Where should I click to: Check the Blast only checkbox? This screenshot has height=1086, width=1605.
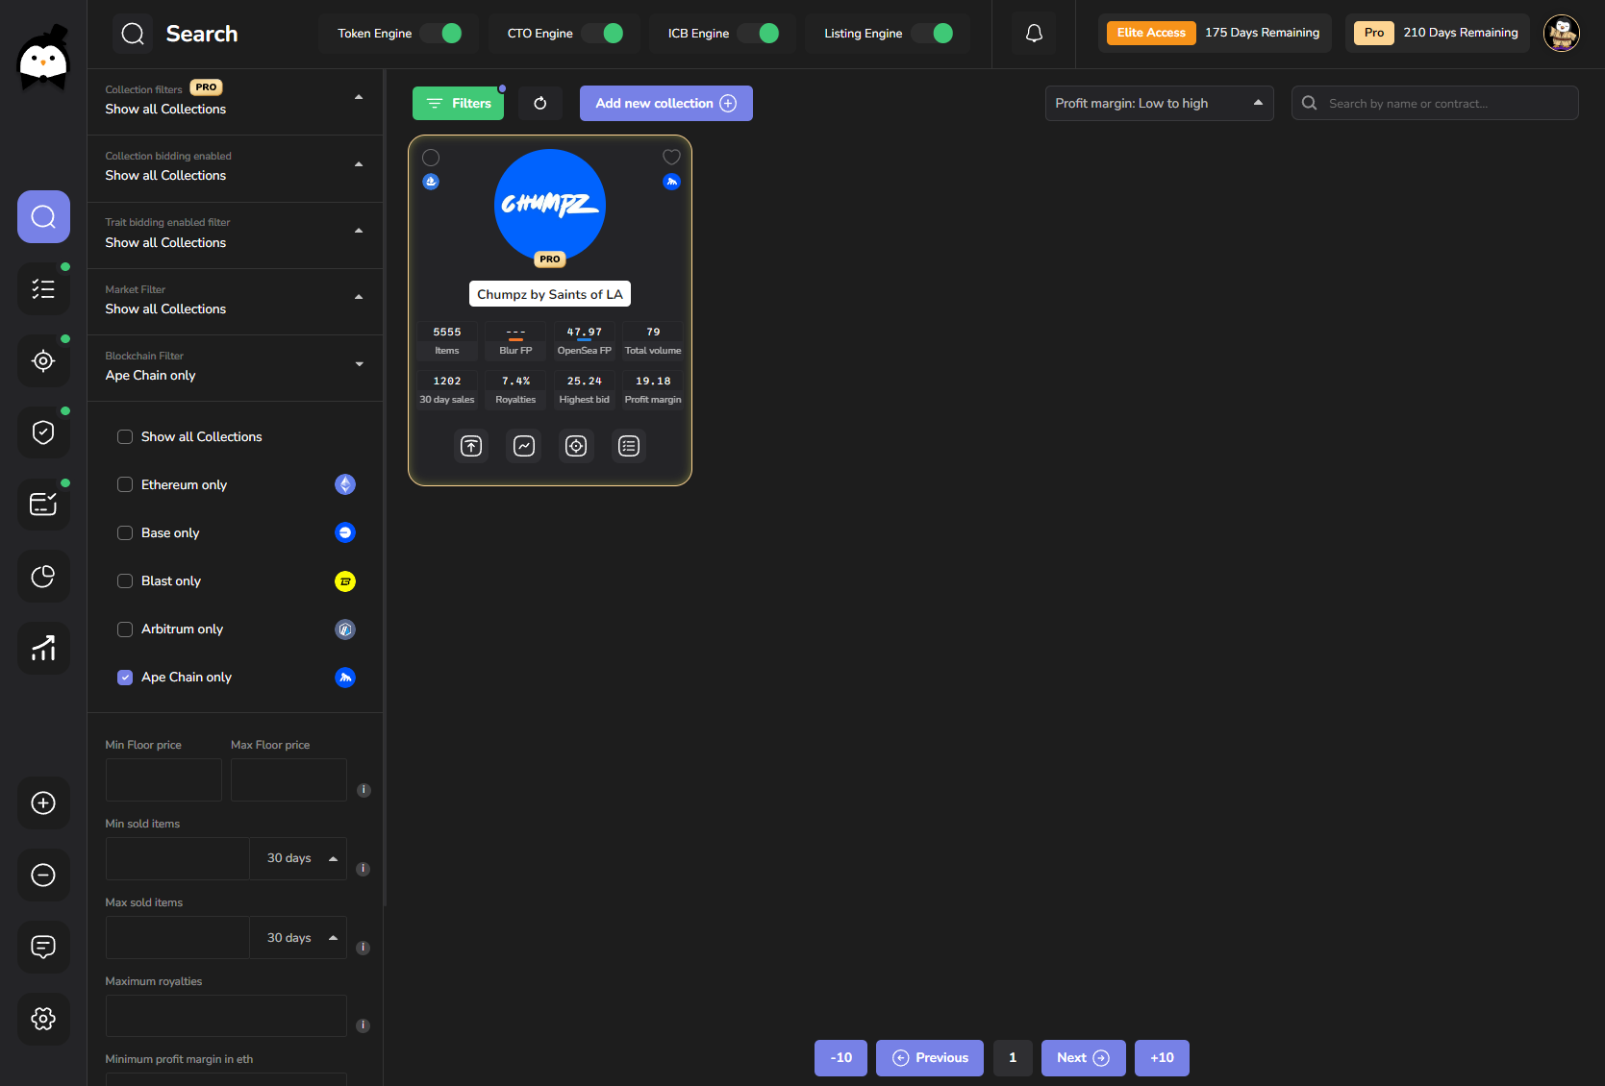[x=125, y=580]
